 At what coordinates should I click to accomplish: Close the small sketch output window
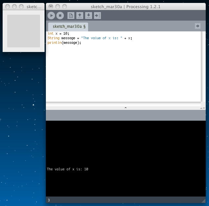point(7,7)
